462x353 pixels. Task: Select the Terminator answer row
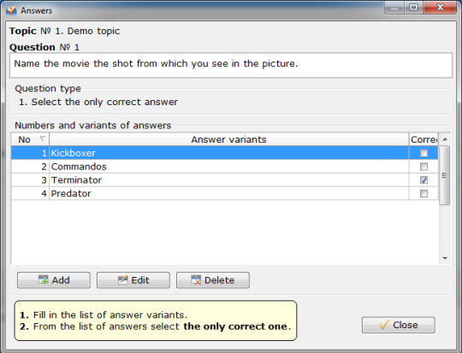tap(224, 179)
